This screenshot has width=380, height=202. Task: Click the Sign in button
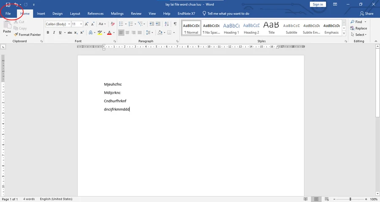coord(318,4)
